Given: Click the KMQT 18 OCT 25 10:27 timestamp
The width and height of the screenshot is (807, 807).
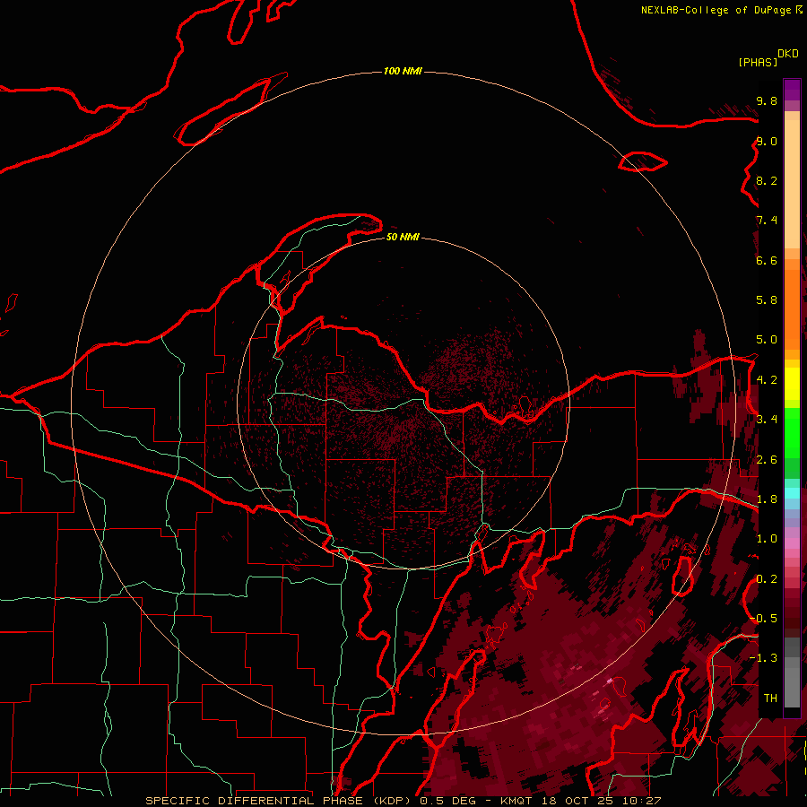Looking at the screenshot, I should coord(580,801).
